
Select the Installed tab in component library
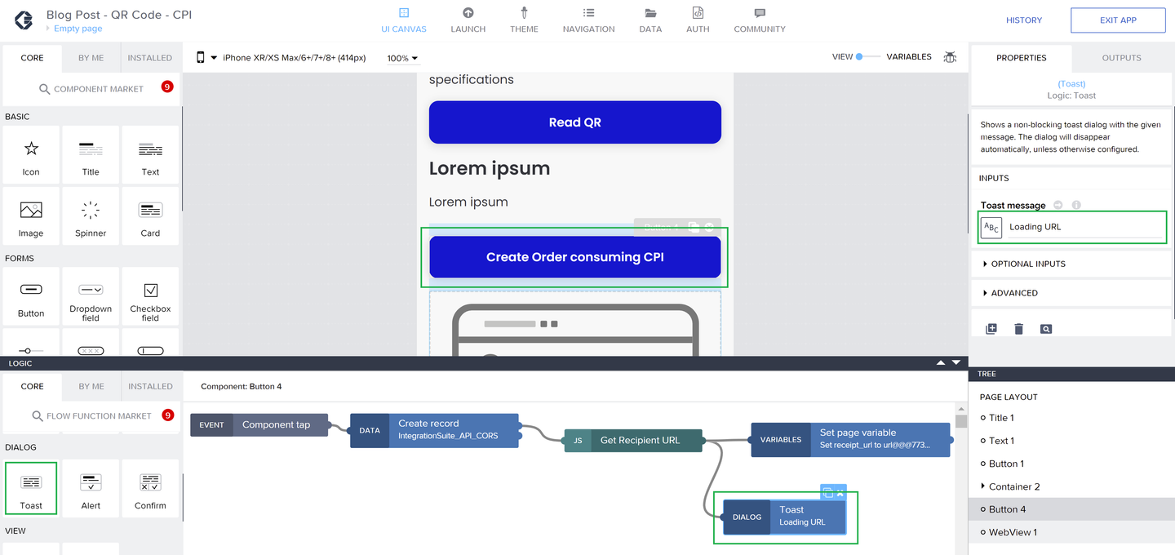pos(150,58)
